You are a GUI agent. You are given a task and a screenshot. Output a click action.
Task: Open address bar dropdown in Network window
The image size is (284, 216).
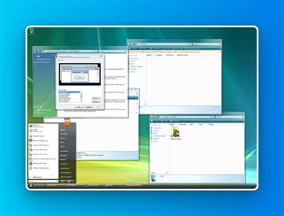pos(188,44)
